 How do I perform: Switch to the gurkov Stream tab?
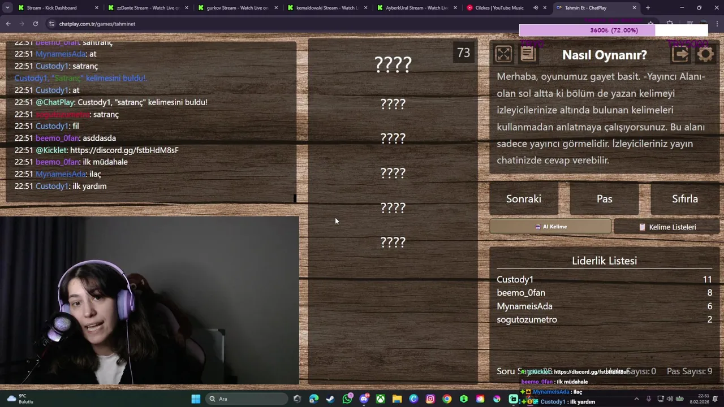tap(238, 8)
